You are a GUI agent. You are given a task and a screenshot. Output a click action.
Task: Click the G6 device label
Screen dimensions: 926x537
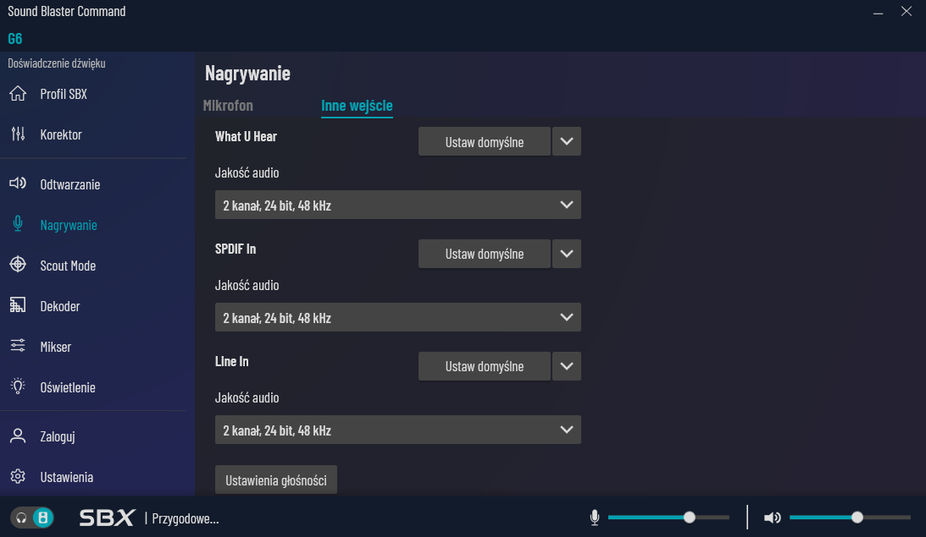[x=14, y=39]
